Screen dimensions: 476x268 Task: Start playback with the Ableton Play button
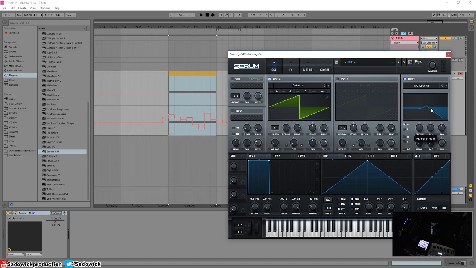point(201,15)
